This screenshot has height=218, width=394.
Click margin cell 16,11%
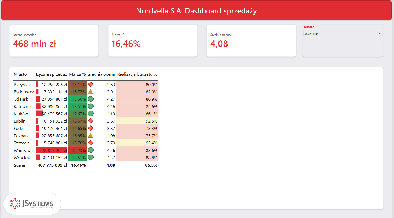(77, 85)
